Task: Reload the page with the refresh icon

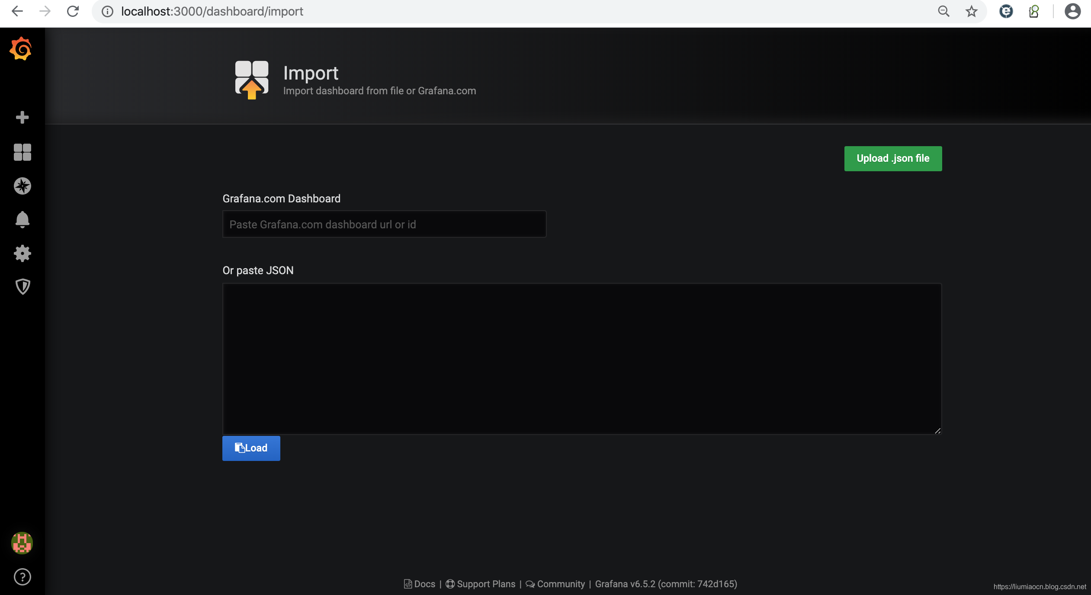Action: point(73,11)
